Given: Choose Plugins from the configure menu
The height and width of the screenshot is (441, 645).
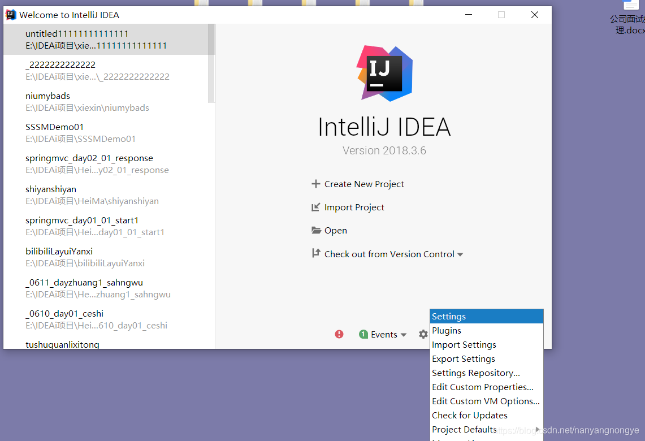Looking at the screenshot, I should [487, 330].
